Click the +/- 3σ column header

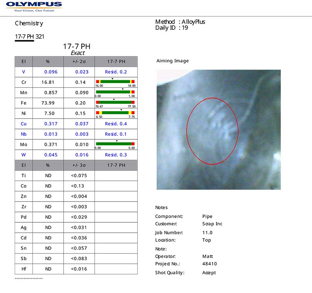click(x=79, y=165)
